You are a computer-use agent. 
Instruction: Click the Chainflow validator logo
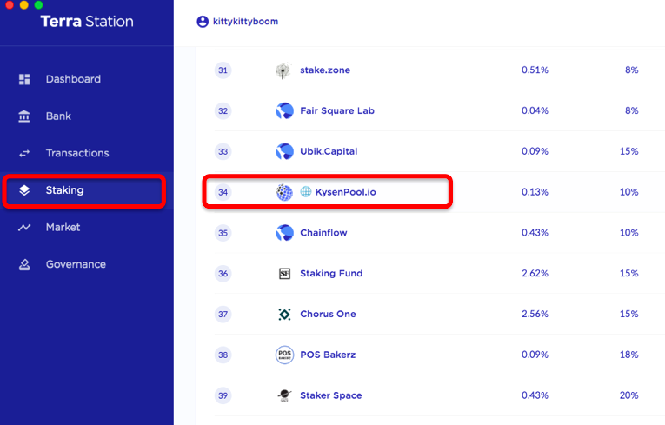tap(284, 233)
